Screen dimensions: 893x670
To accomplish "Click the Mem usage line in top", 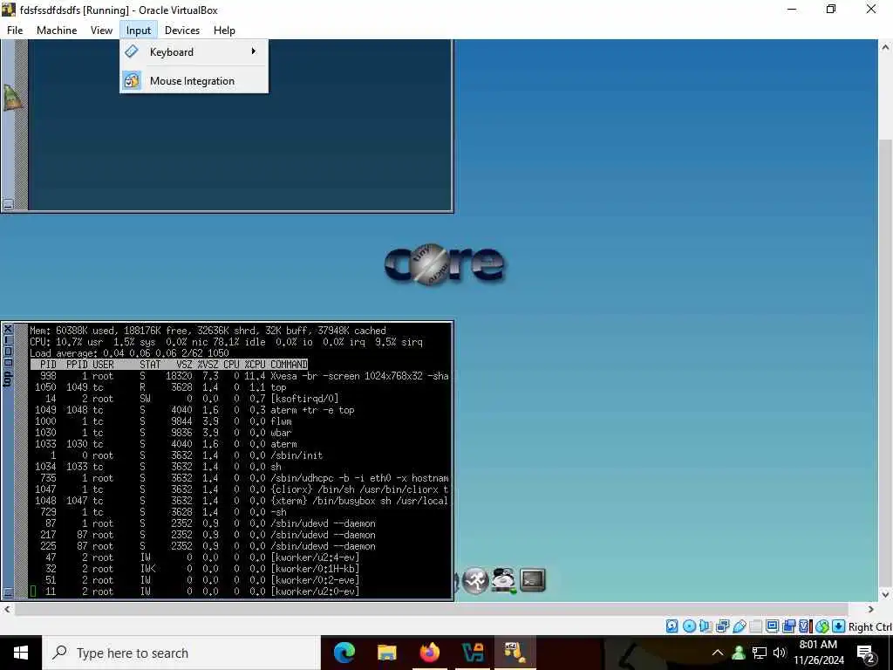I will (208, 331).
